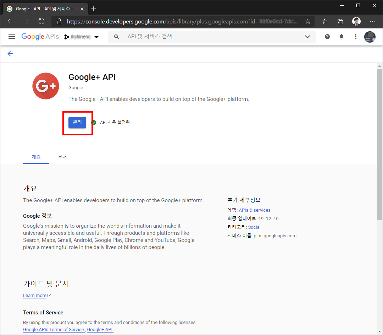The width and height of the screenshot is (383, 335).
Task: Open the three-dot settings menu in console
Action: (x=356, y=37)
